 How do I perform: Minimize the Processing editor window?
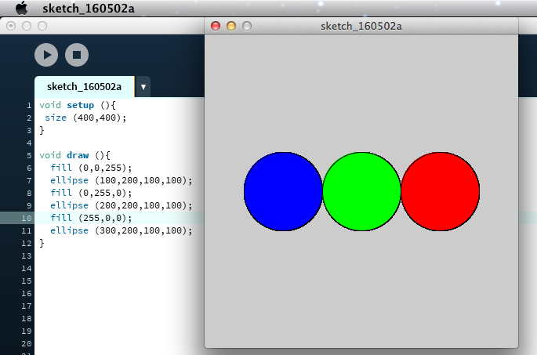point(27,26)
